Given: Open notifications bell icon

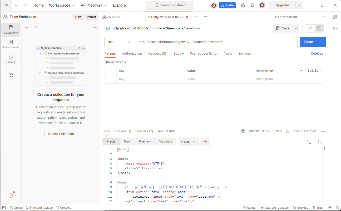Looking at the screenshot, I should tap(253, 5).
